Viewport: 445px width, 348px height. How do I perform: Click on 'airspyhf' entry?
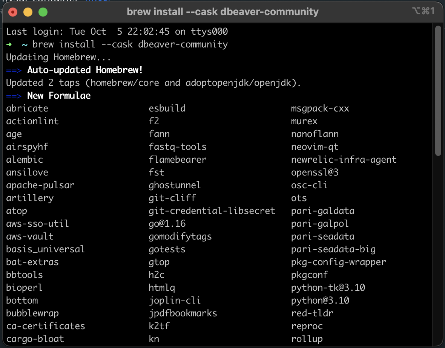tap(27, 147)
